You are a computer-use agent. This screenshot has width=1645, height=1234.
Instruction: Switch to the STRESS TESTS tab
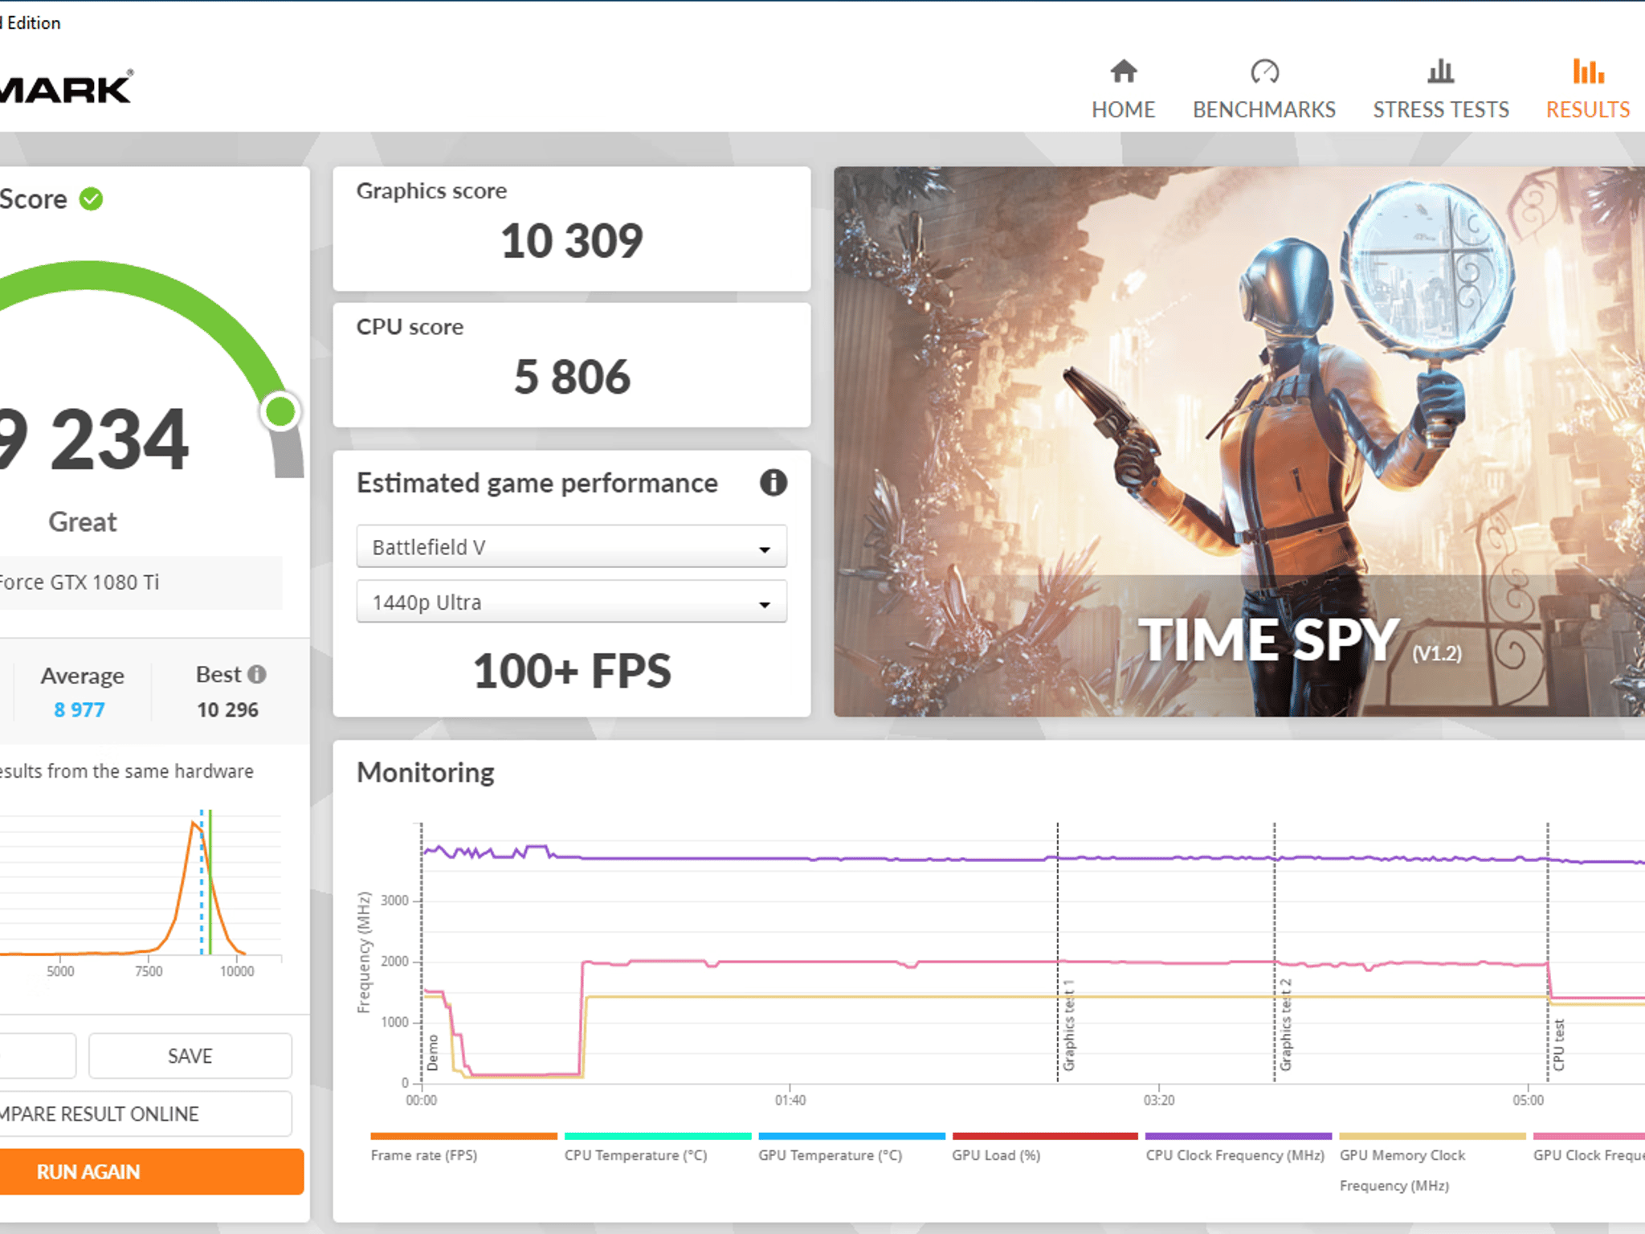(1440, 109)
